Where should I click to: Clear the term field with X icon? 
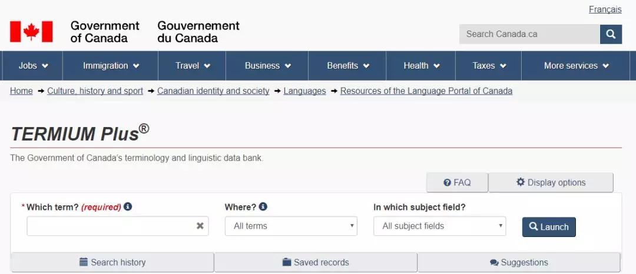coord(200,226)
